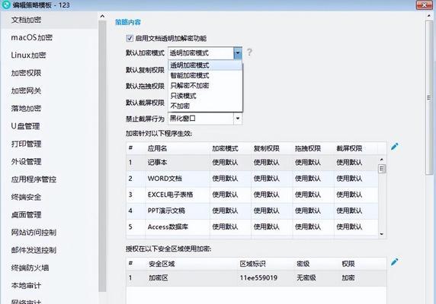Open the 禁止截屏行为 dropdown arrow
The width and height of the screenshot is (436, 304).
(238, 119)
